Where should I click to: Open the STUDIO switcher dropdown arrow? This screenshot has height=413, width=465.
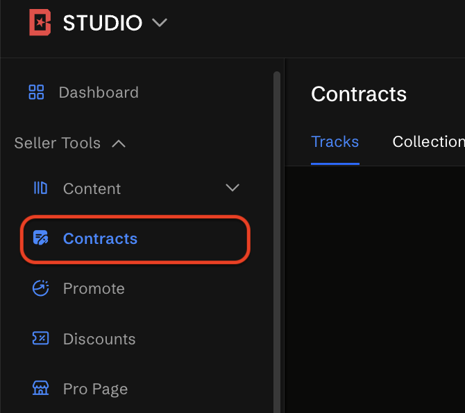(x=160, y=23)
